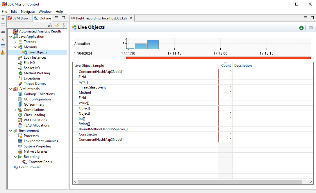Toggle the table view icon in Live Objects header
The height and width of the screenshot is (193, 316).
pyautogui.click(x=310, y=28)
